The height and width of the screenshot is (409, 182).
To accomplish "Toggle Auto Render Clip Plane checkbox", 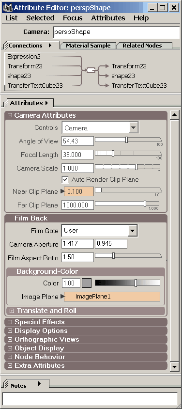I will pyautogui.click(x=65, y=179).
